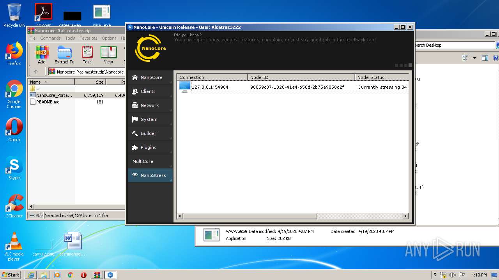Open the Plugins tab
The width and height of the screenshot is (499, 280).
(x=150, y=147)
